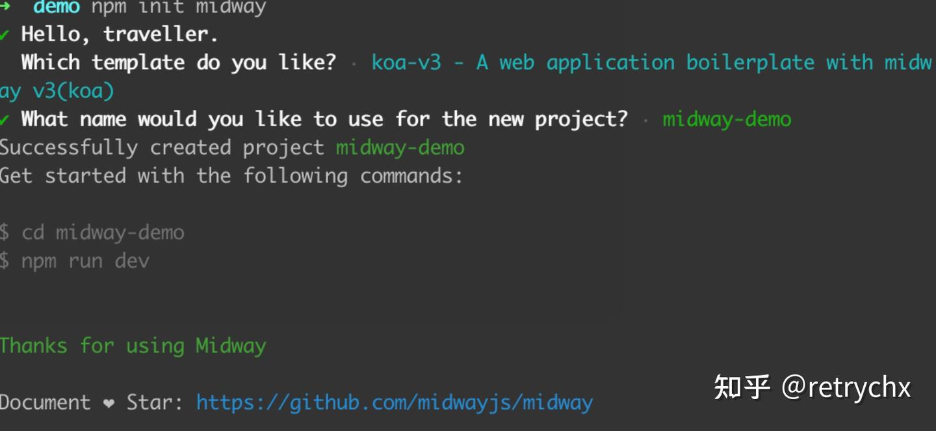Viewport: 936px width, 431px height.
Task: Click the Successfully created project text
Action: point(162,148)
